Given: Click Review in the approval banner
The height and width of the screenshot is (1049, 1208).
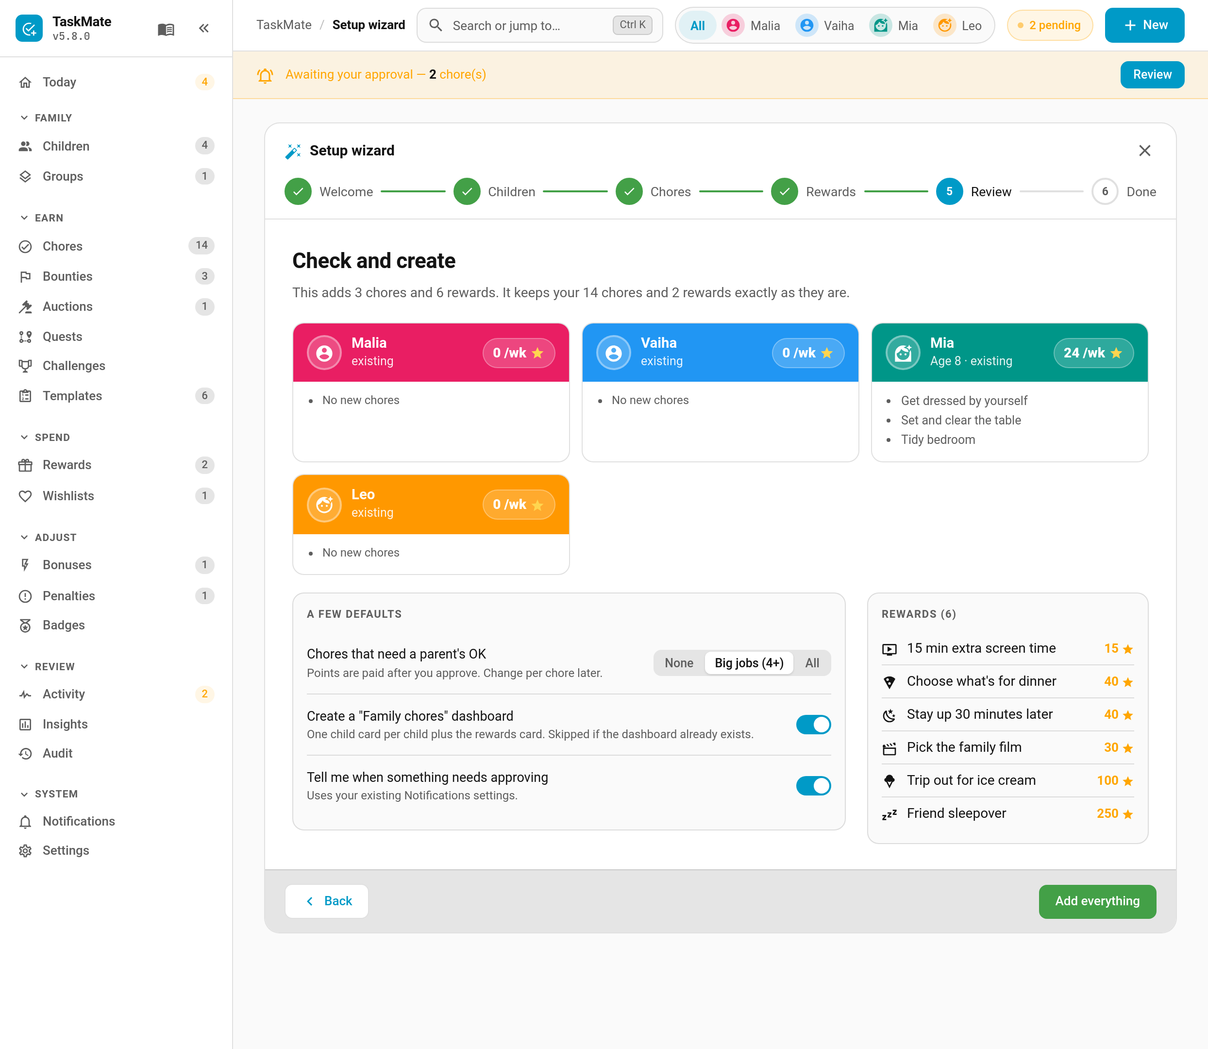Looking at the screenshot, I should click(x=1152, y=75).
